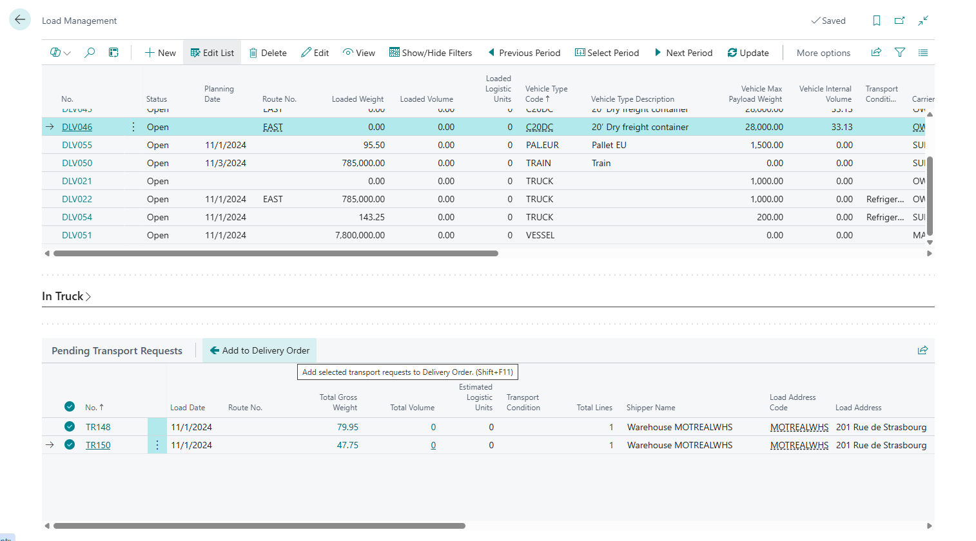Click Add to Delivery Order button

coord(259,350)
